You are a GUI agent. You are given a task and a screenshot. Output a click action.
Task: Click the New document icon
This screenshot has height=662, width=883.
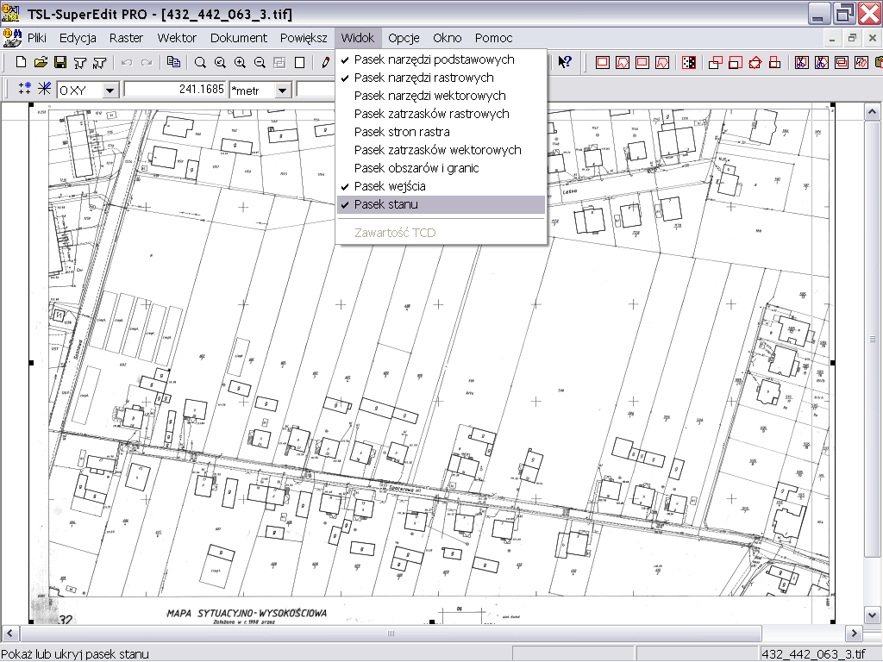[22, 62]
